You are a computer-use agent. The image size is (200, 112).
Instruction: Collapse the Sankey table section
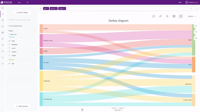(x=34, y=31)
